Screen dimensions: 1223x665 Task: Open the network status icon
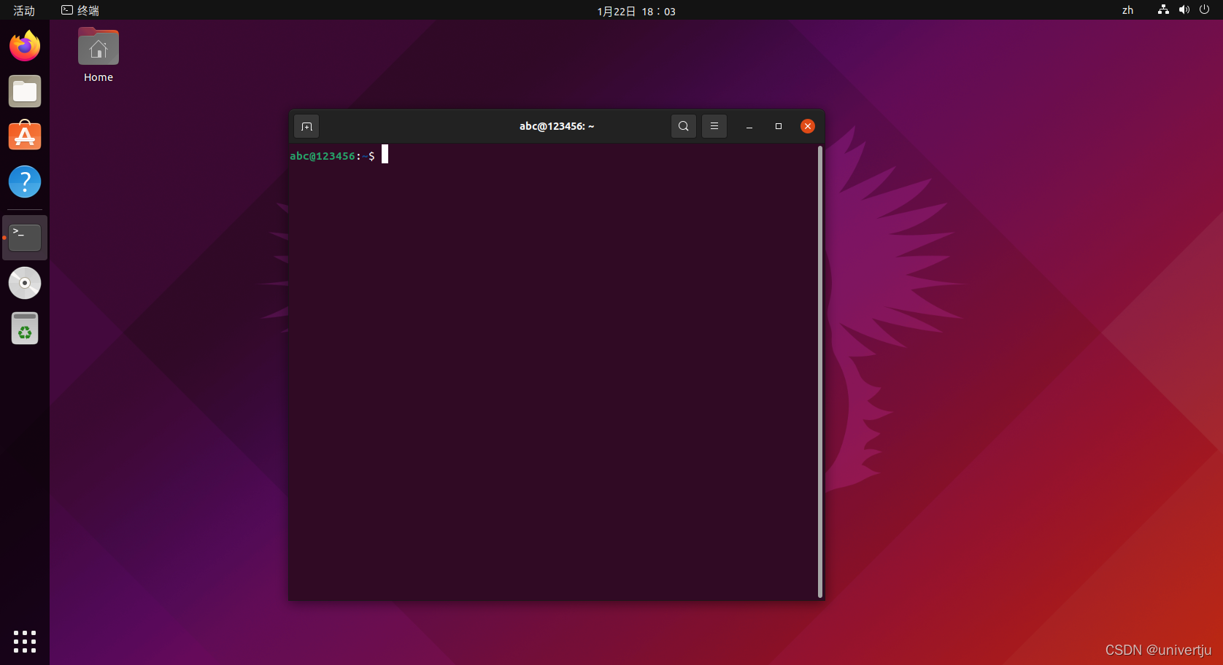click(x=1163, y=9)
